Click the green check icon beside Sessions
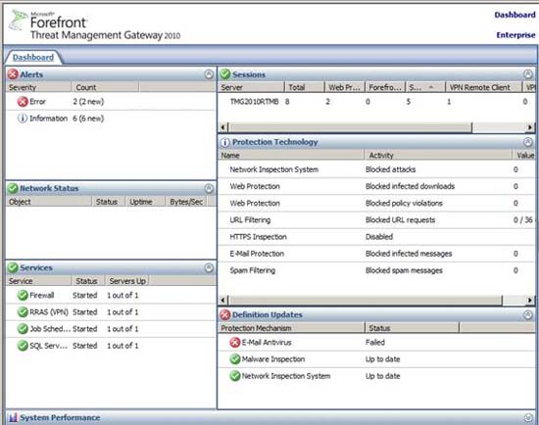 click(225, 74)
